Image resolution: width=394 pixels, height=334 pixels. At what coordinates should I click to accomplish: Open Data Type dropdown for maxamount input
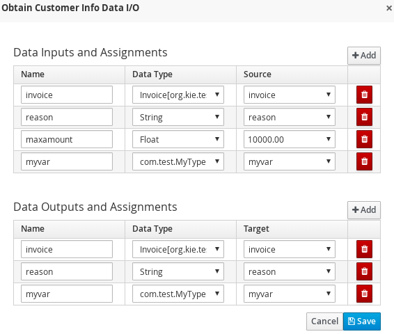coord(178,139)
